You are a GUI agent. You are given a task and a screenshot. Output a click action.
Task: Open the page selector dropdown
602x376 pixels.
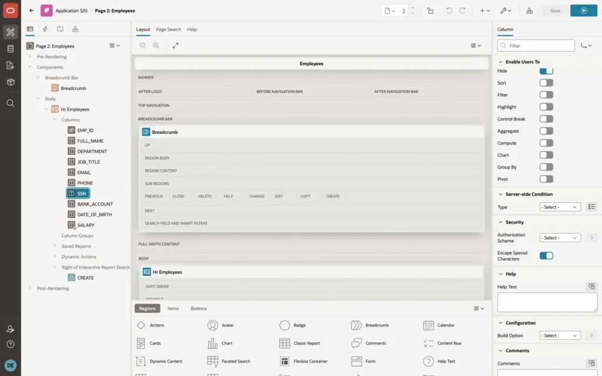coord(390,11)
